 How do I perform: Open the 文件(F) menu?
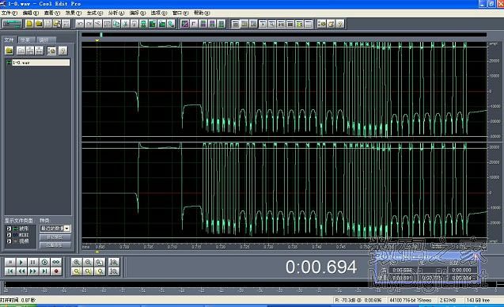pos(9,13)
